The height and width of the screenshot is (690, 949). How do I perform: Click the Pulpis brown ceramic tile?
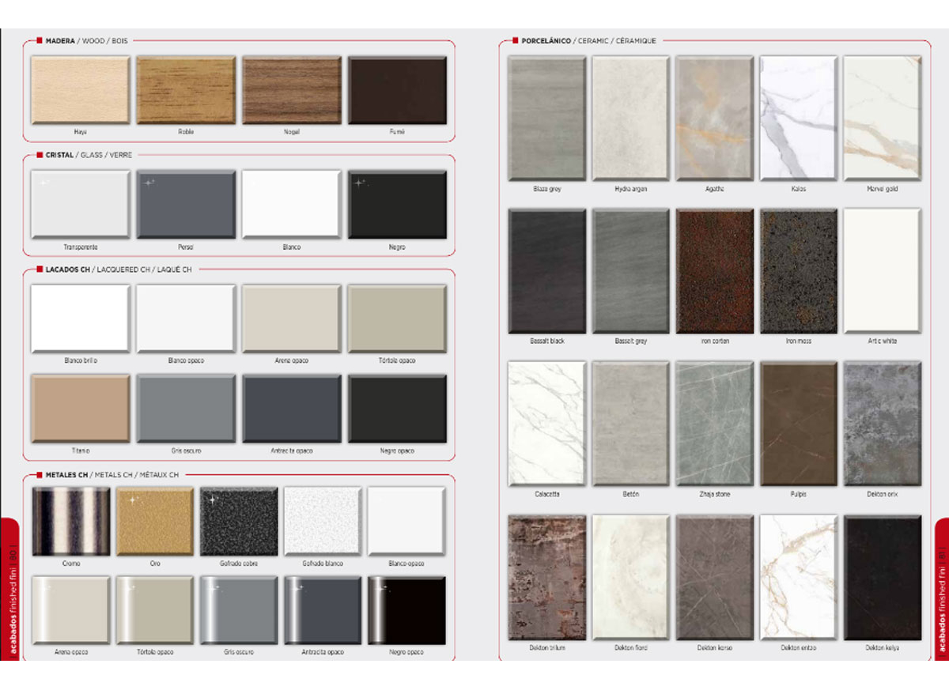(799, 424)
